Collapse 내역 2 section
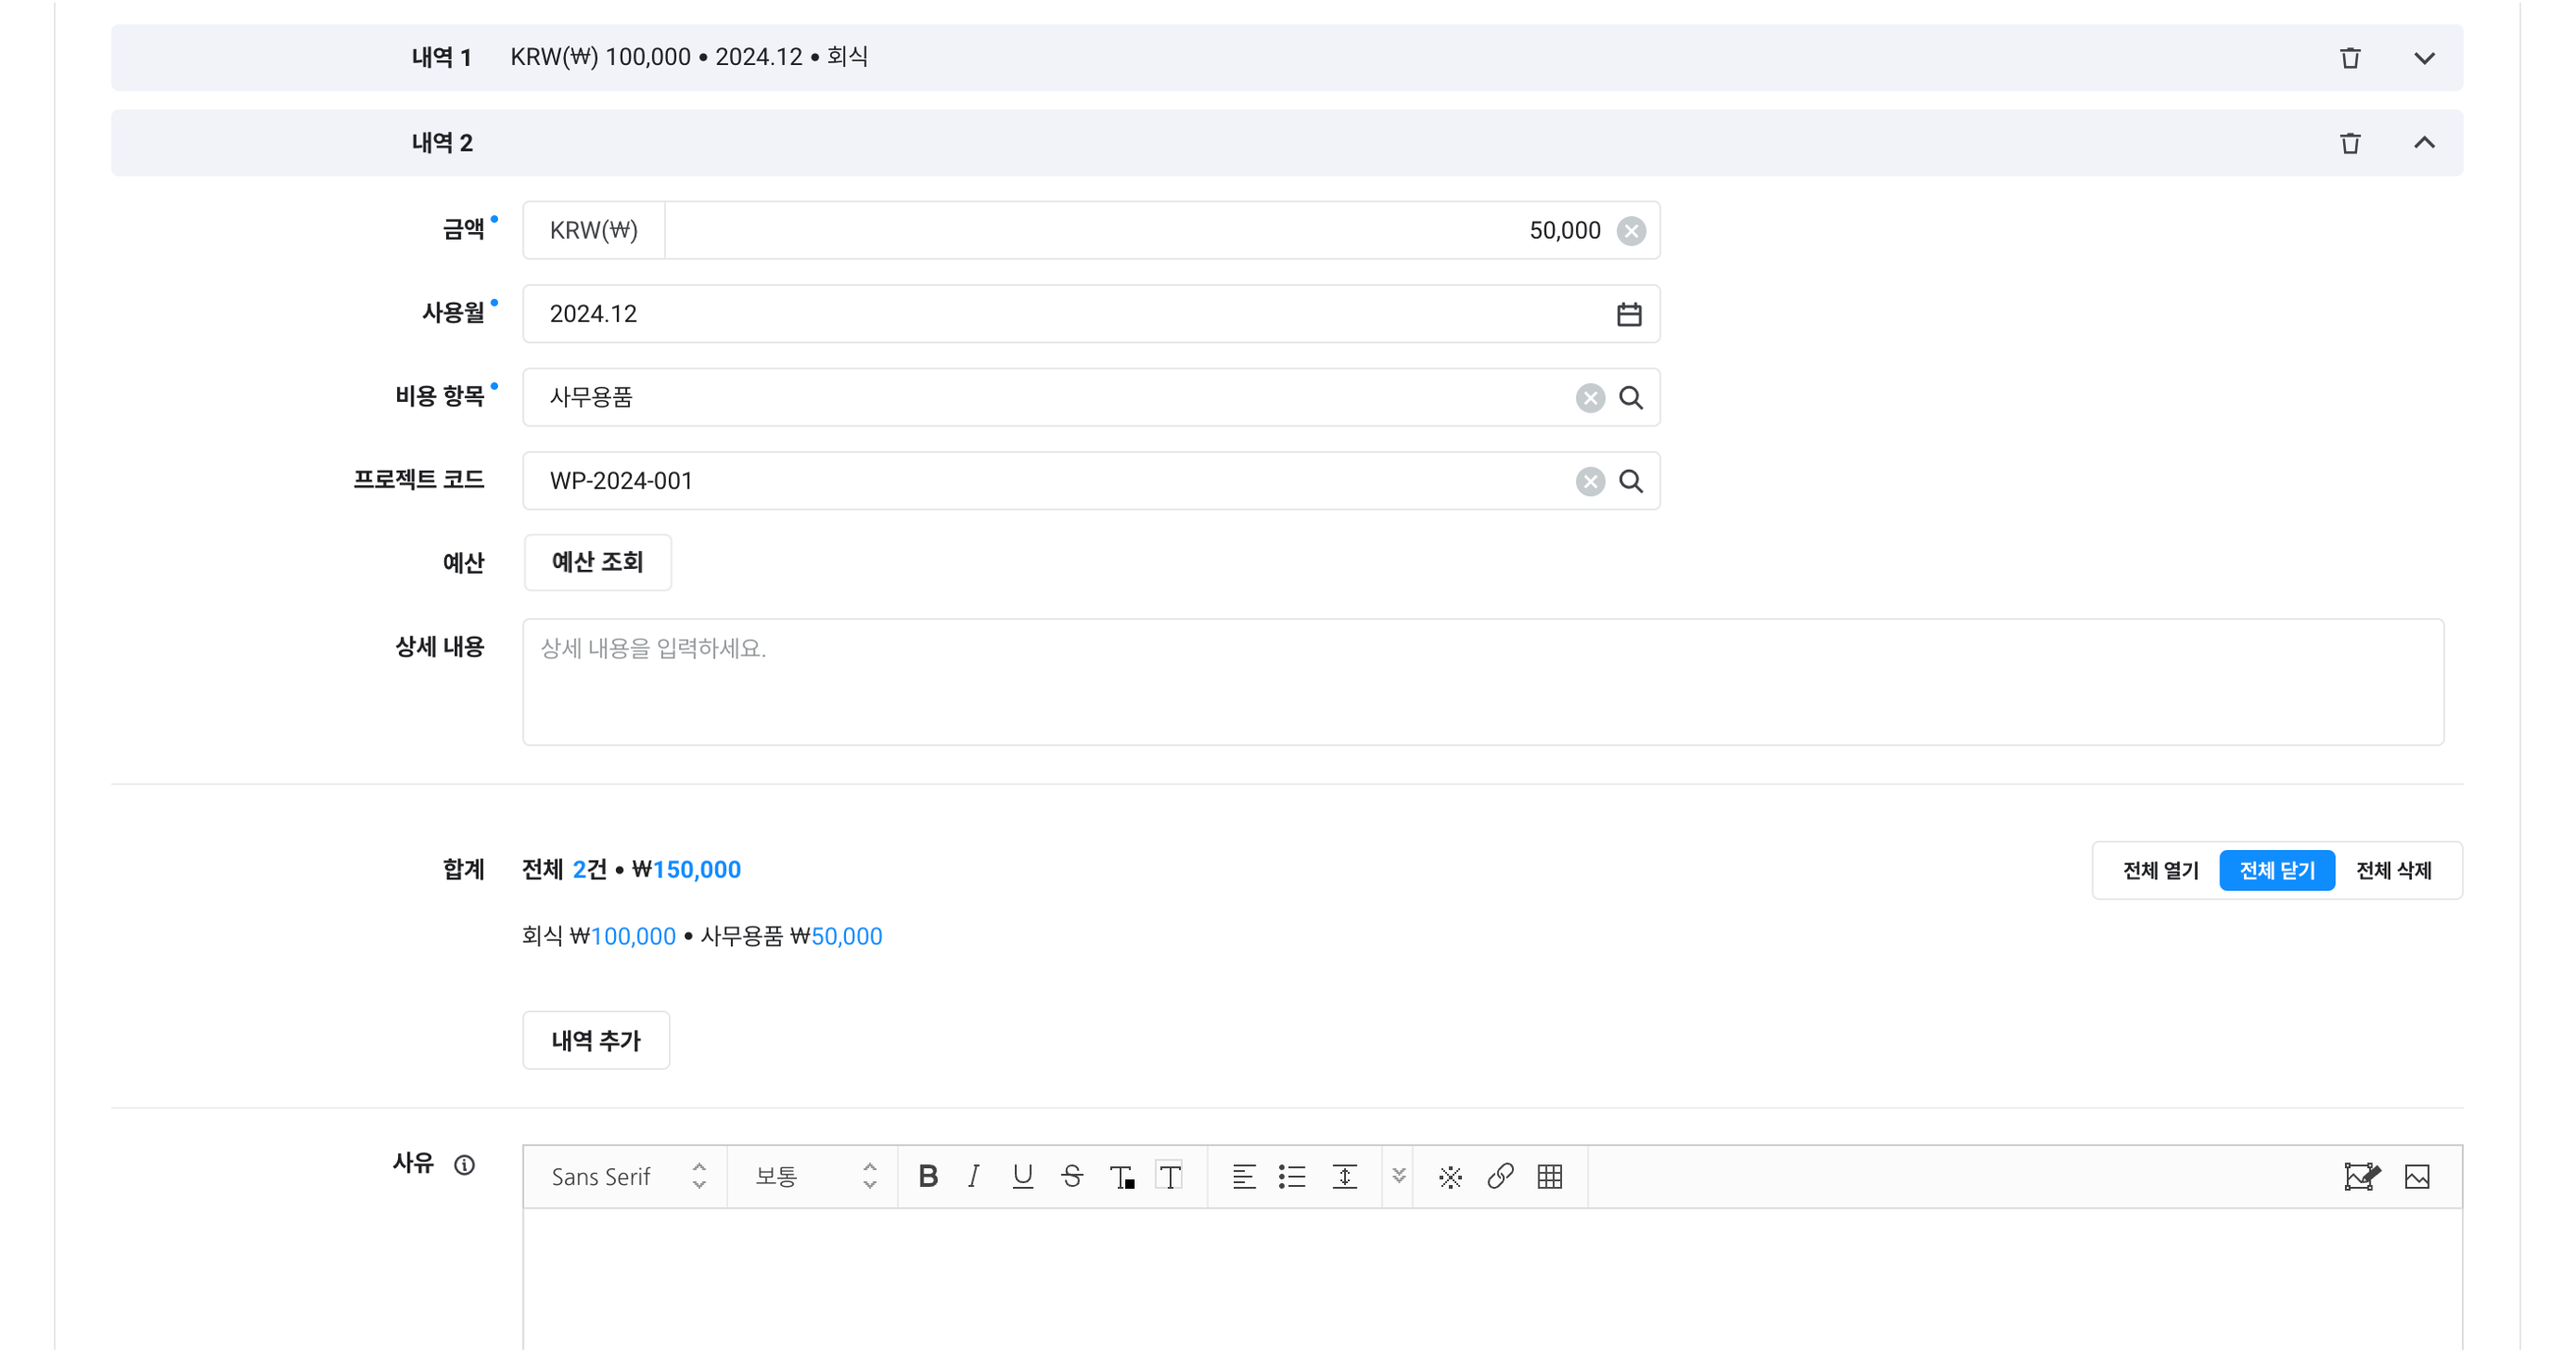2576x1353 pixels. click(2424, 143)
